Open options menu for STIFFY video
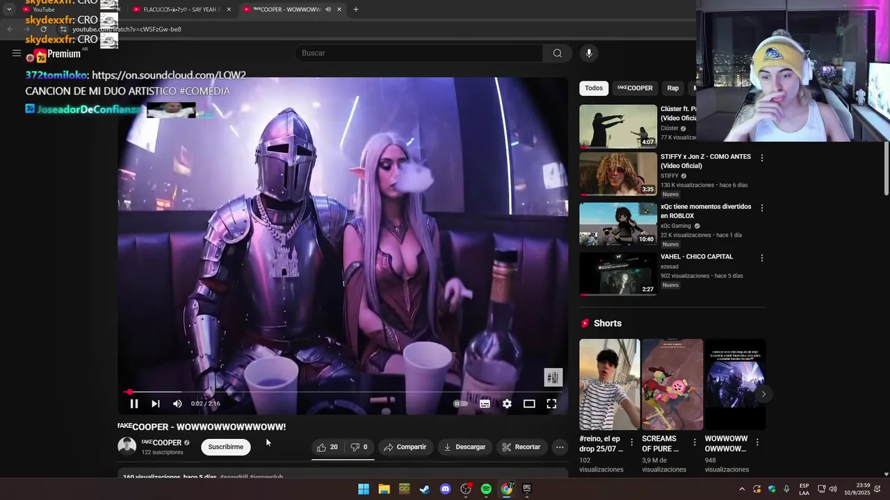The image size is (890, 500). 762,158
